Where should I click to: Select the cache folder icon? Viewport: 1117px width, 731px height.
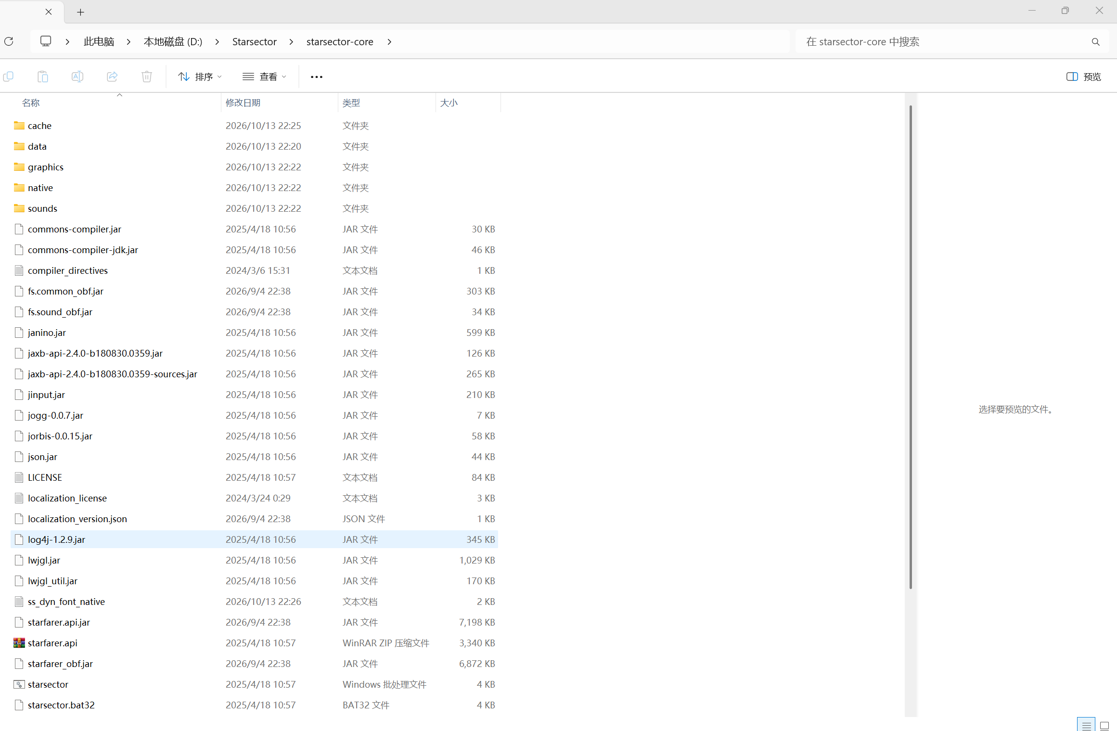19,126
